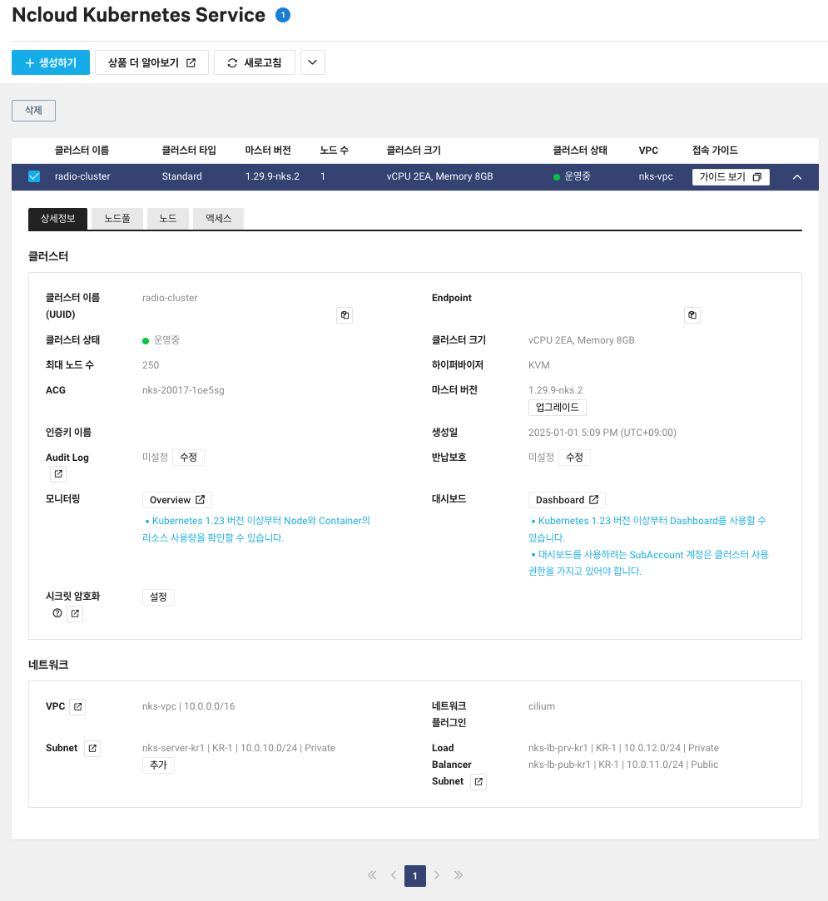
Task: Uncheck the radio-cluster row checkbox
Action: [34, 176]
